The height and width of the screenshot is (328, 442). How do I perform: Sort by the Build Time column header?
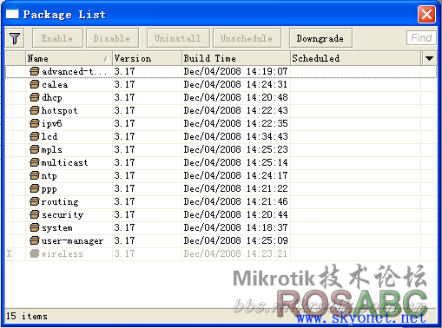(236, 58)
